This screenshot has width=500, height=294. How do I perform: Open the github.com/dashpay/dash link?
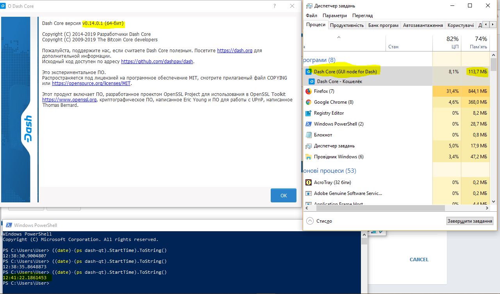(157, 62)
